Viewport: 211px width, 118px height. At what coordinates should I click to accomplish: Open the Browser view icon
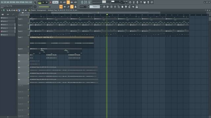[119, 7]
